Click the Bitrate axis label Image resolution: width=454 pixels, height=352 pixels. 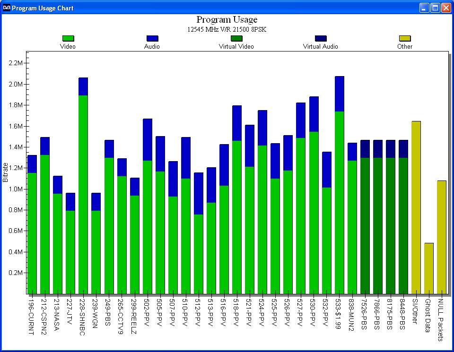5,172
